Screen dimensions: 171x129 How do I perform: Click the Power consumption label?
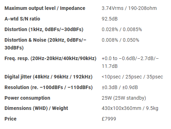point(27,98)
